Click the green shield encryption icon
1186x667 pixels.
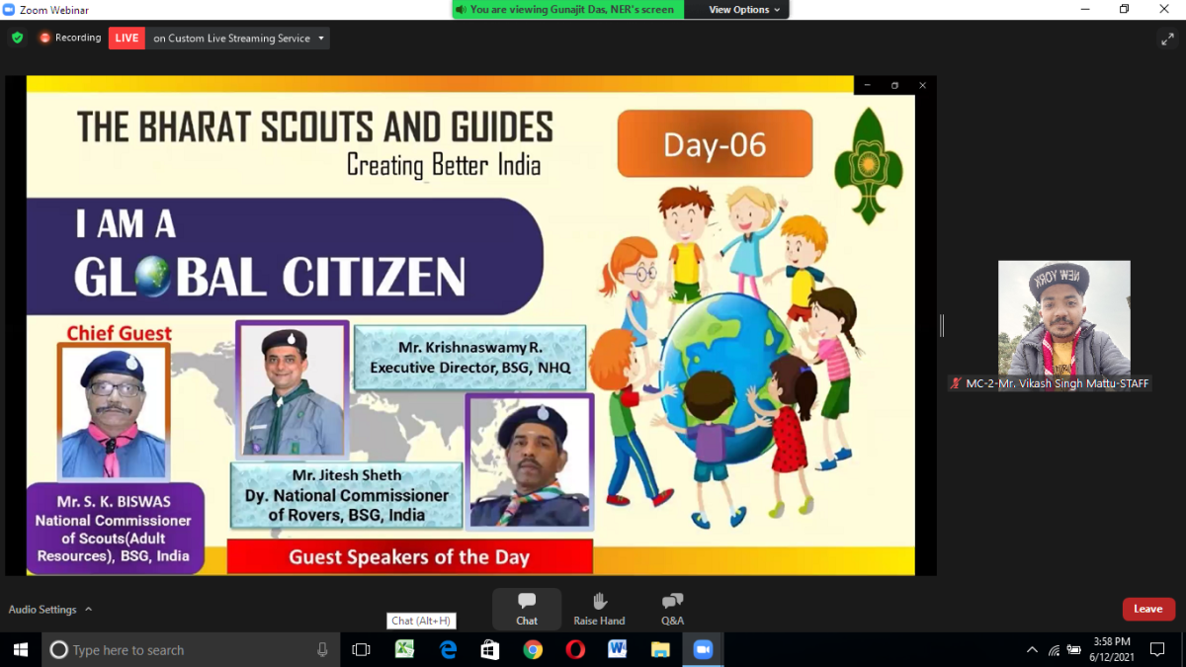pyautogui.click(x=16, y=38)
